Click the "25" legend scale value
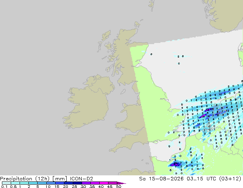This screenshot has width=243, height=188. [x=74, y=186]
